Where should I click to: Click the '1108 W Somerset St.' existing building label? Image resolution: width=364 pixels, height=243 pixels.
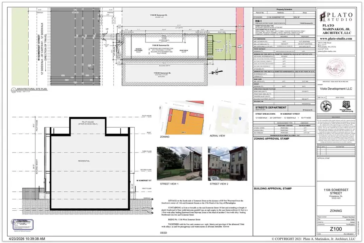tap(162, 73)
